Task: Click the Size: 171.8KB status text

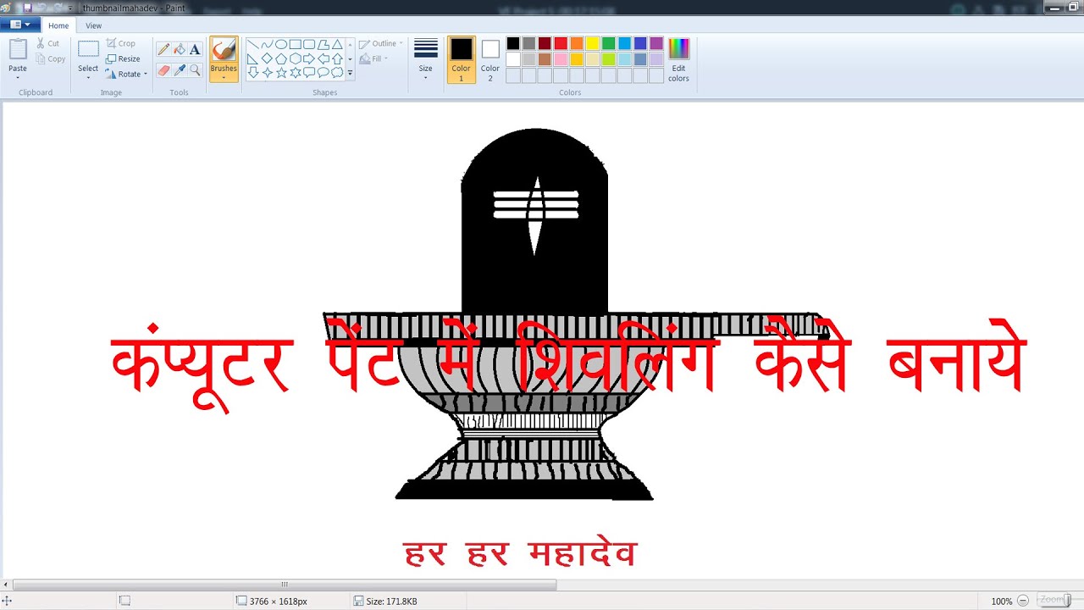Action: 391,601
